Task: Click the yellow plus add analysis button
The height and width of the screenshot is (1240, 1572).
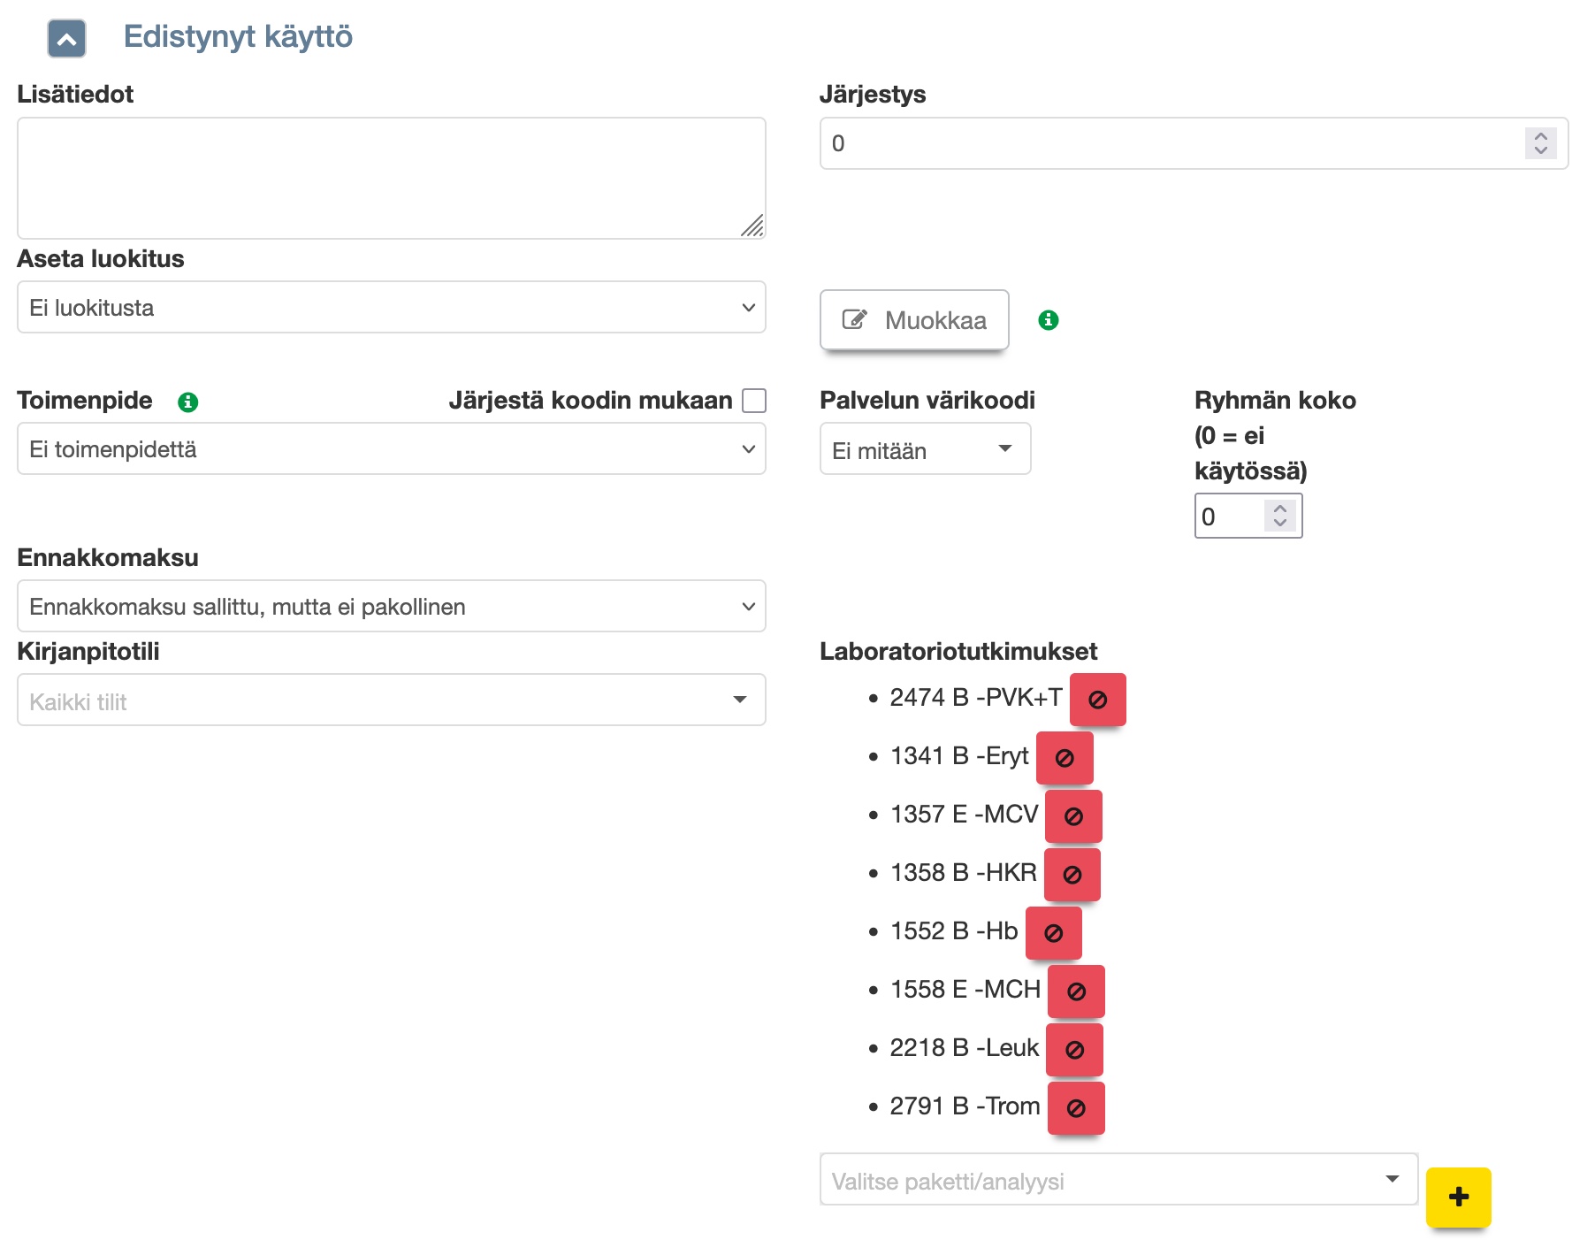Action: click(x=1458, y=1197)
